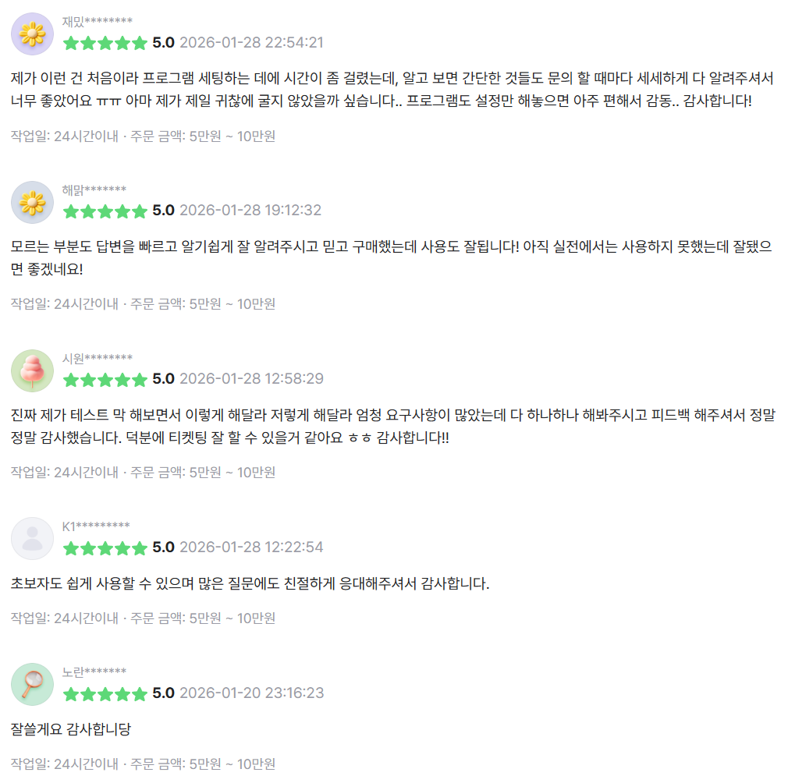Click order details line under 시원 review
The width and height of the screenshot is (788, 776).
tap(143, 472)
